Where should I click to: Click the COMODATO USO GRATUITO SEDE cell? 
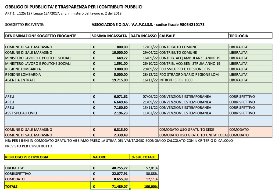click(193, 130)
